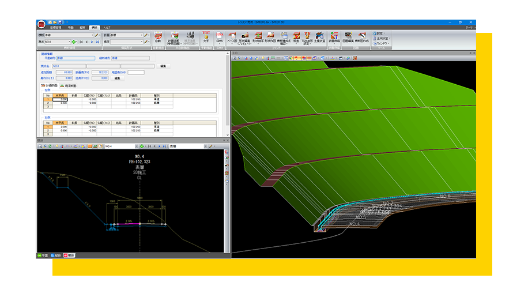Click NO.4 label in the 3D view
Image resolution: width=528 pixels, height=297 pixels.
pyautogui.click(x=354, y=224)
